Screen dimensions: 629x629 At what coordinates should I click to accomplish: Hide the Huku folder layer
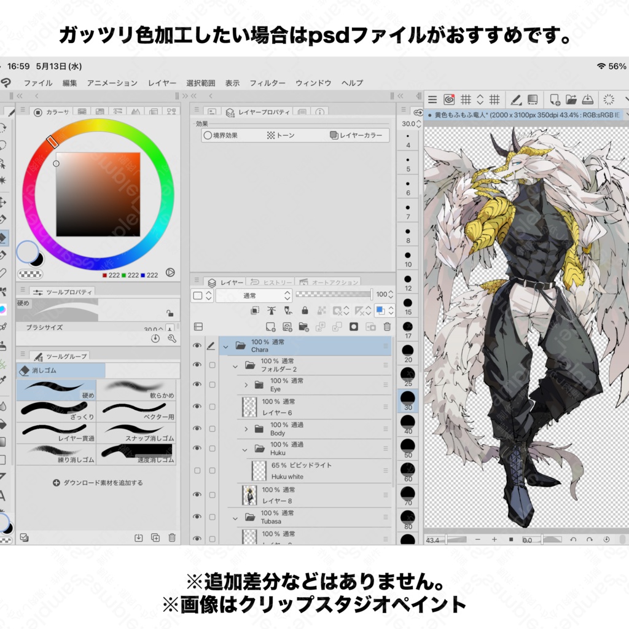tap(197, 448)
